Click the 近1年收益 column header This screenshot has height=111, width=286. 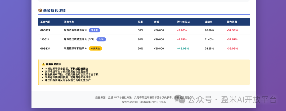[x=184, y=22]
